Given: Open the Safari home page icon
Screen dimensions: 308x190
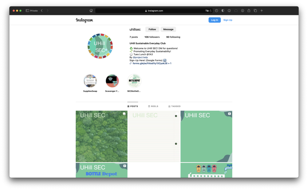Looking at the screenshot, I should coord(91,10).
